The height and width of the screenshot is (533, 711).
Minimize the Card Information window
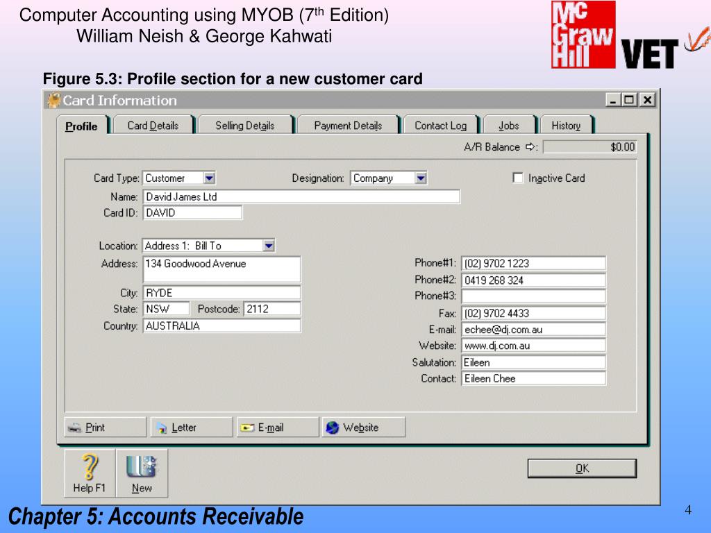point(612,100)
